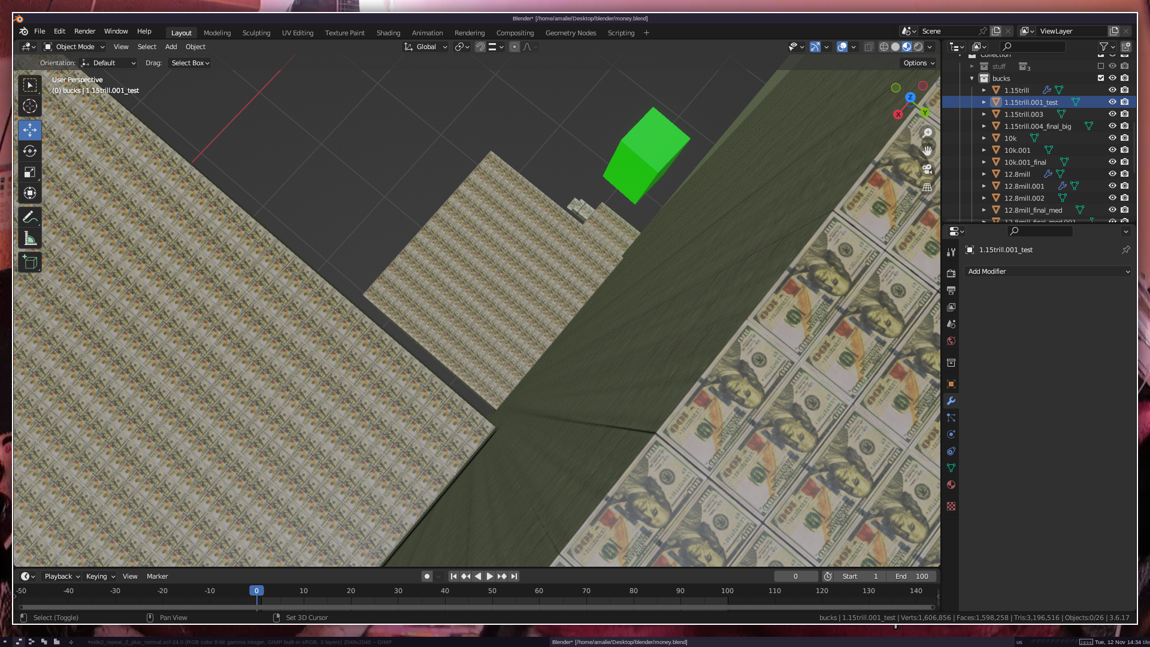The image size is (1150, 647).
Task: Toggle camera view in viewport gizmo
Action: point(927,169)
